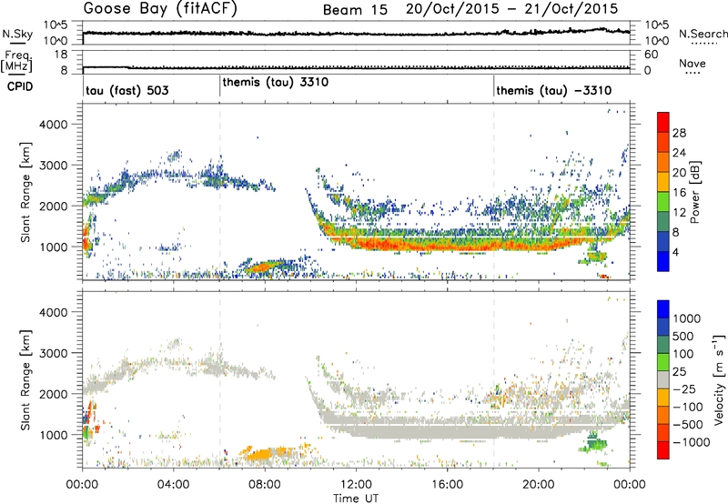Click Velocity colorbar segment between -25 and -100

(x=663, y=398)
